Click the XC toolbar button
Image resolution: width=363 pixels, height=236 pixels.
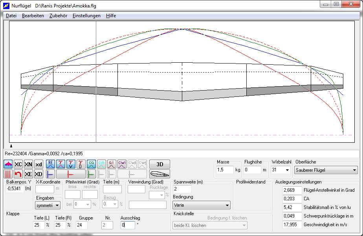18,164
